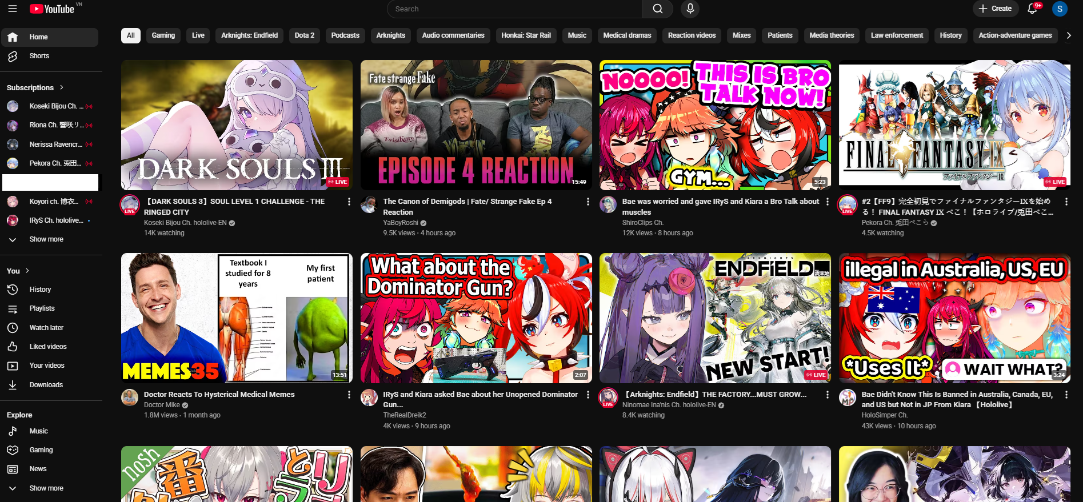Open Watch later list
1083x502 pixels.
(x=50, y=328)
